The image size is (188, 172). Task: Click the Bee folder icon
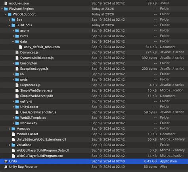[x=13, y=20]
